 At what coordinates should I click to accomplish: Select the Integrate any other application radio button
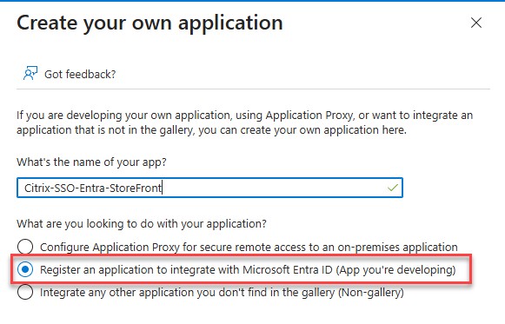pyautogui.click(x=25, y=292)
